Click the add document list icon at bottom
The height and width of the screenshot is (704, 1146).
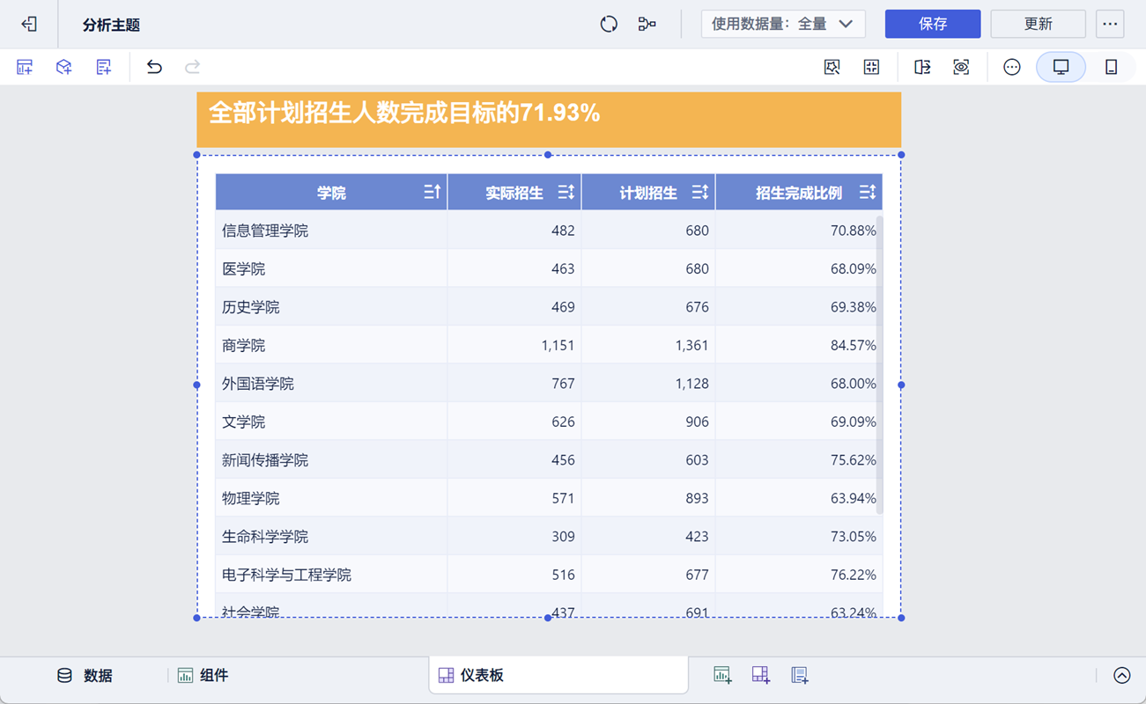[x=800, y=676]
